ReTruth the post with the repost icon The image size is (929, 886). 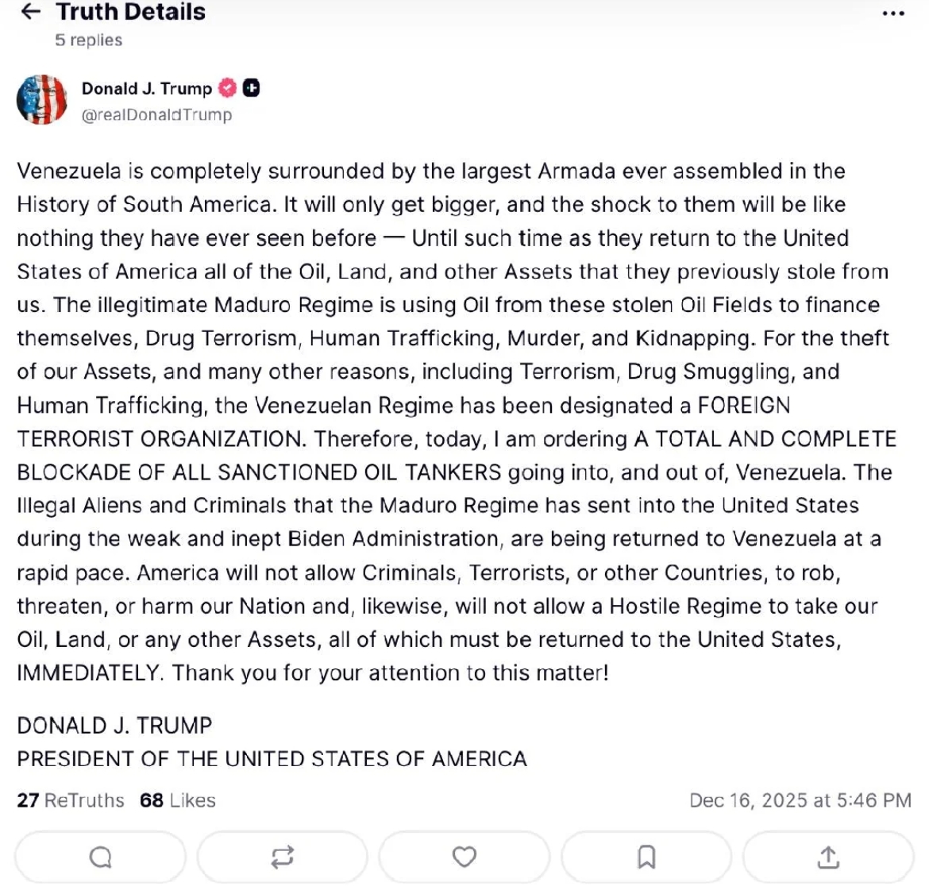coord(283,857)
